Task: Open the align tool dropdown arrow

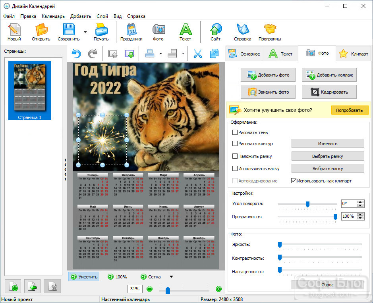Action: pos(161,54)
